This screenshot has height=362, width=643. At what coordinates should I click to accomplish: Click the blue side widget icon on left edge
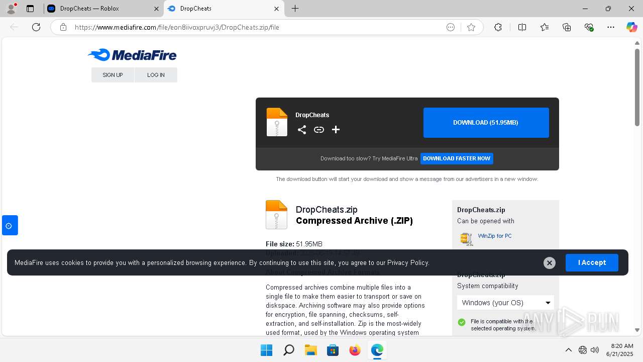9,225
